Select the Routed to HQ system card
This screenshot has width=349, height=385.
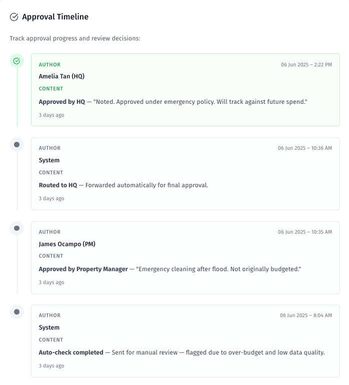(x=185, y=174)
